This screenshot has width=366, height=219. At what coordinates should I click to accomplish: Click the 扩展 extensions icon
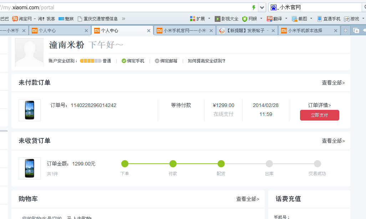[193, 19]
